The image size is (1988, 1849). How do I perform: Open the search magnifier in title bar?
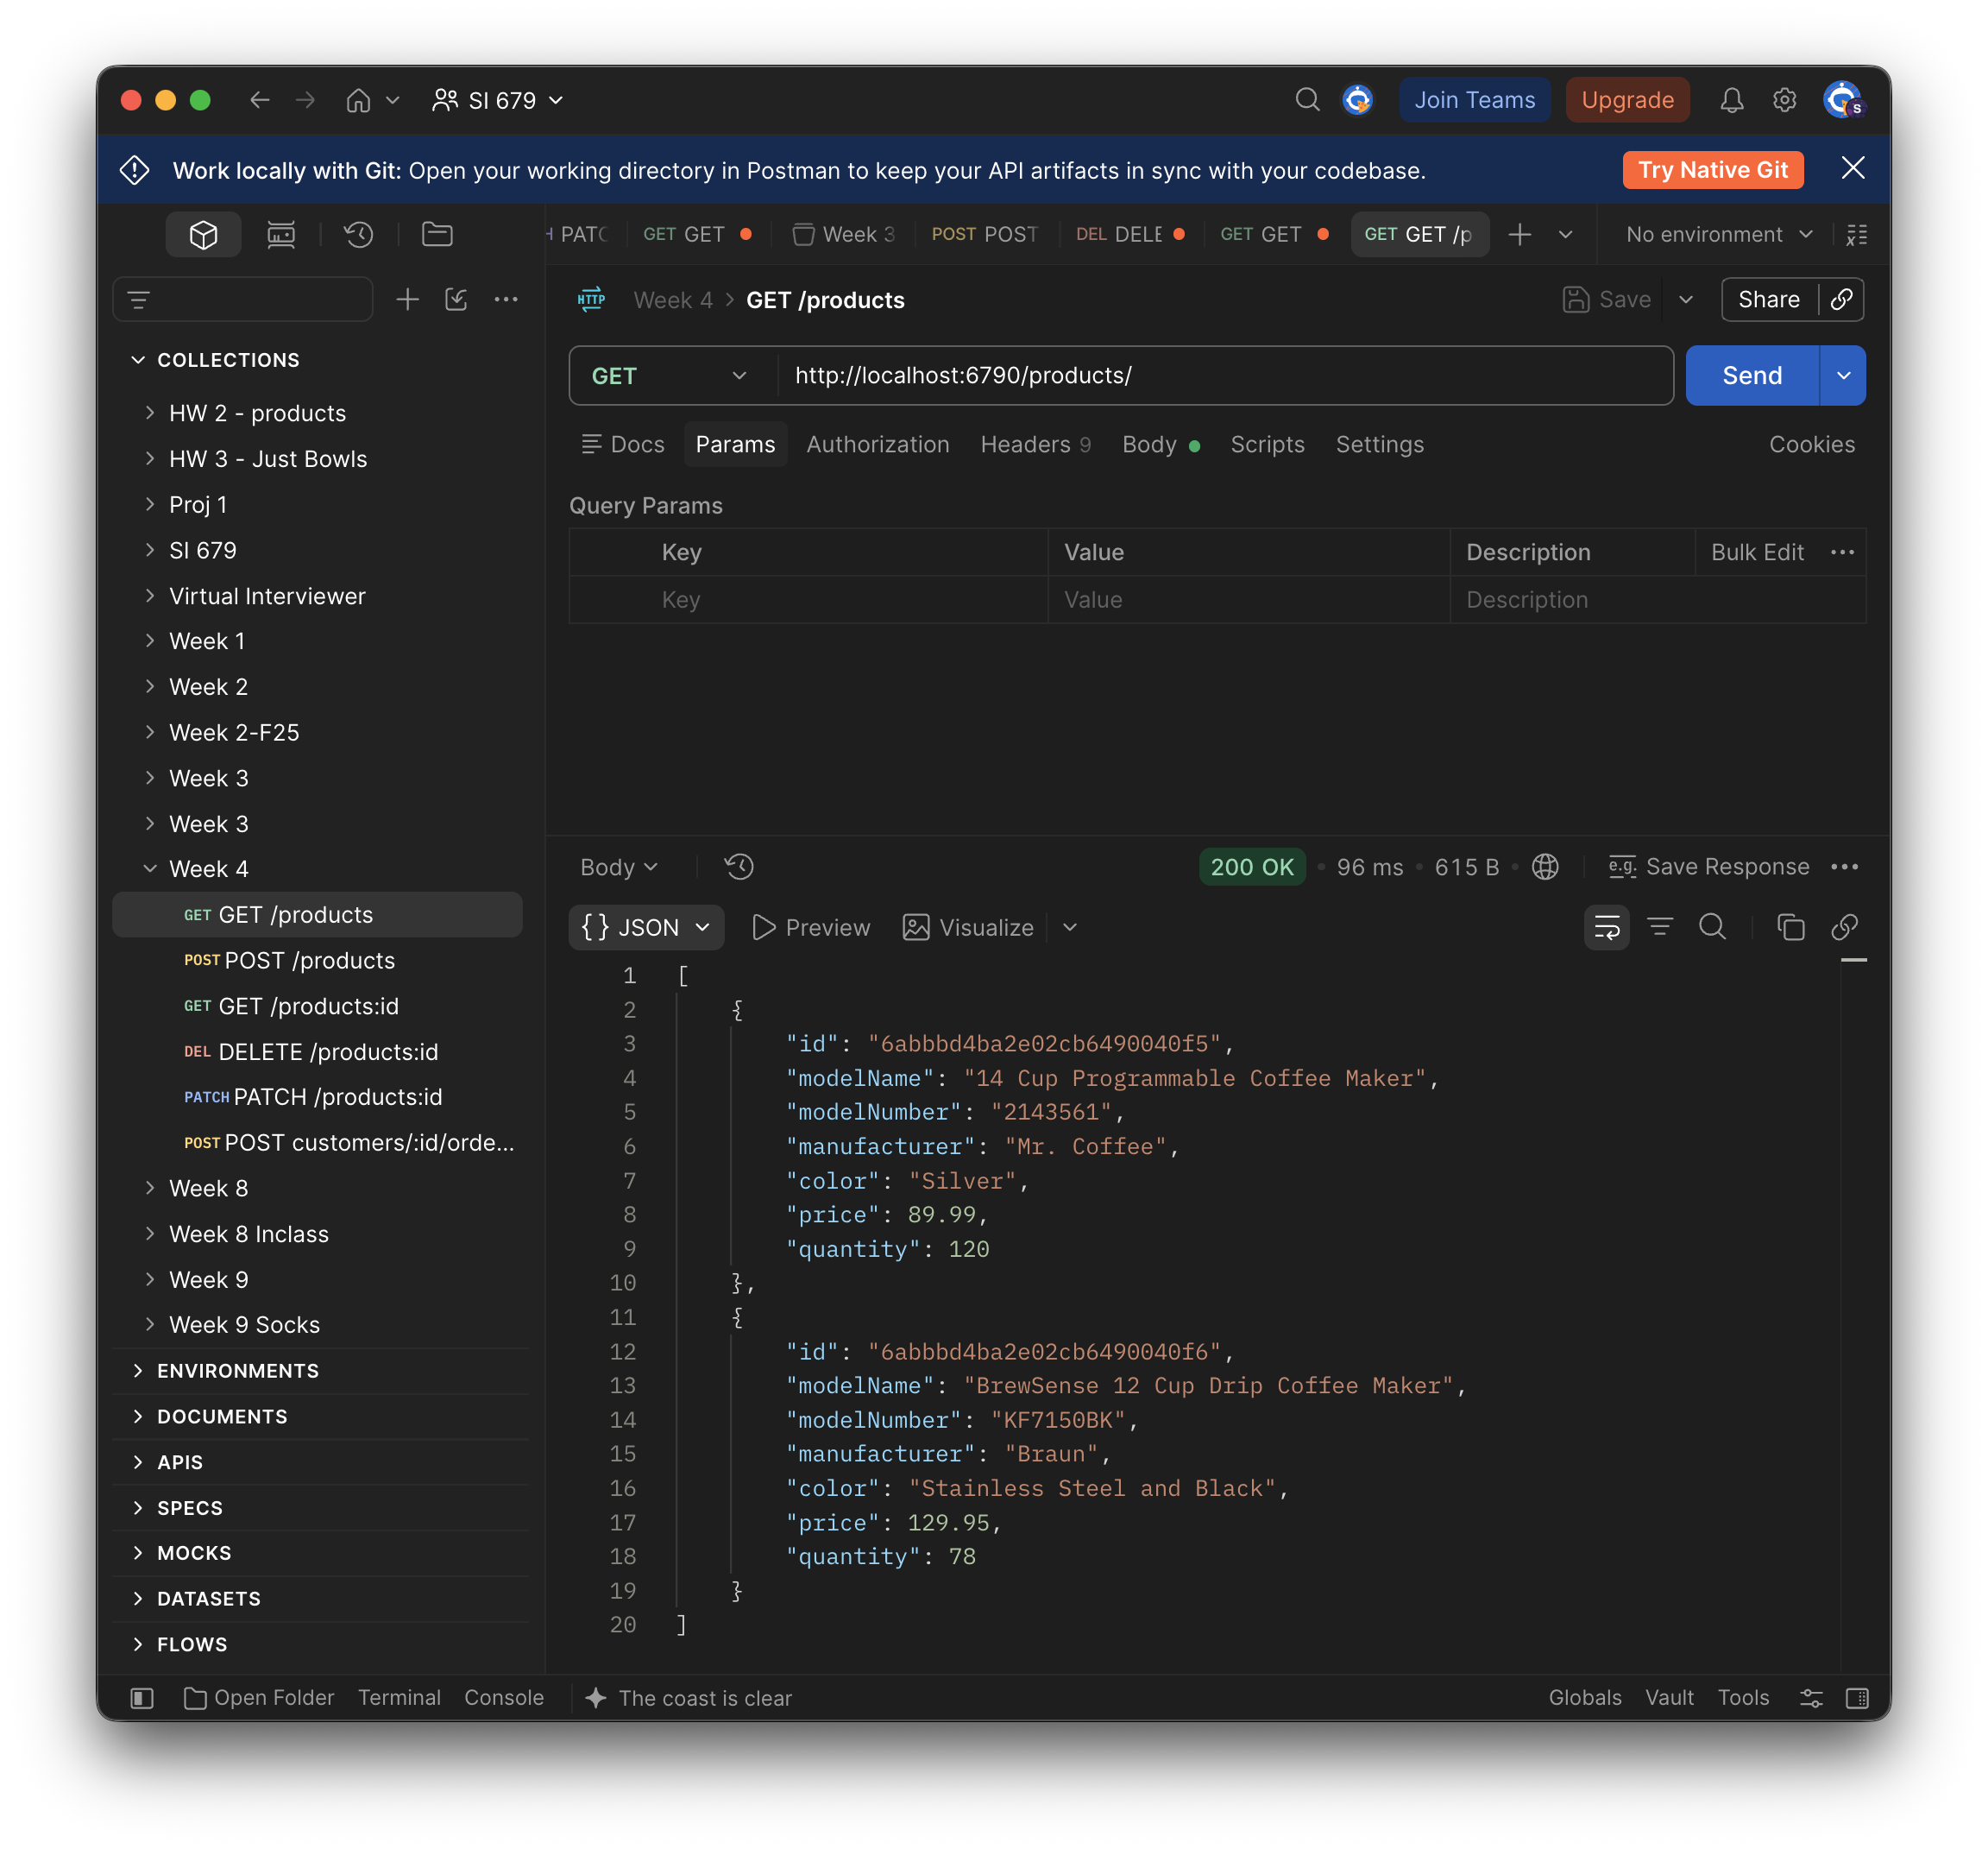tap(1307, 100)
